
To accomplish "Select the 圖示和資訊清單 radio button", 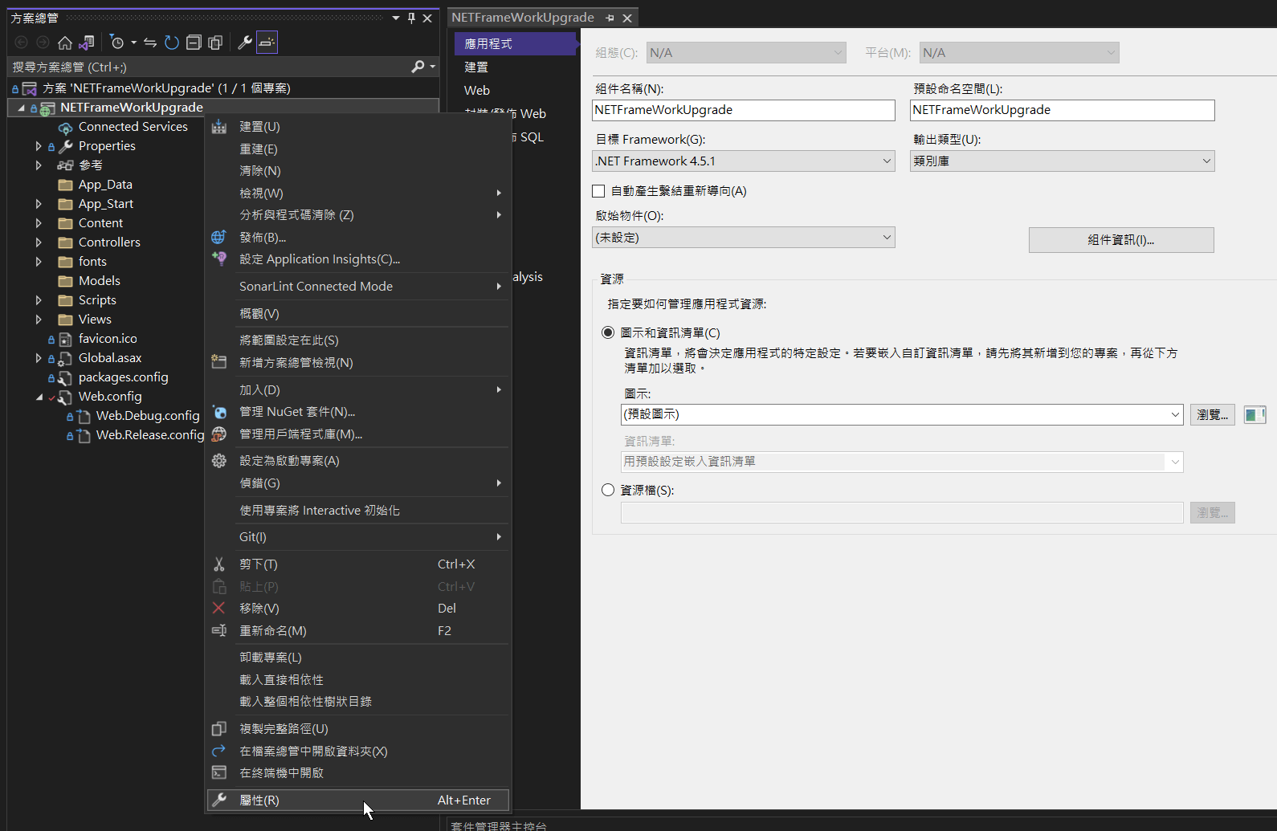I will click(x=608, y=332).
